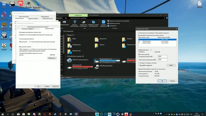Open 'Удаленный доступ' tab in System Properties
This screenshot has width=206, height=116.
click(48, 19)
